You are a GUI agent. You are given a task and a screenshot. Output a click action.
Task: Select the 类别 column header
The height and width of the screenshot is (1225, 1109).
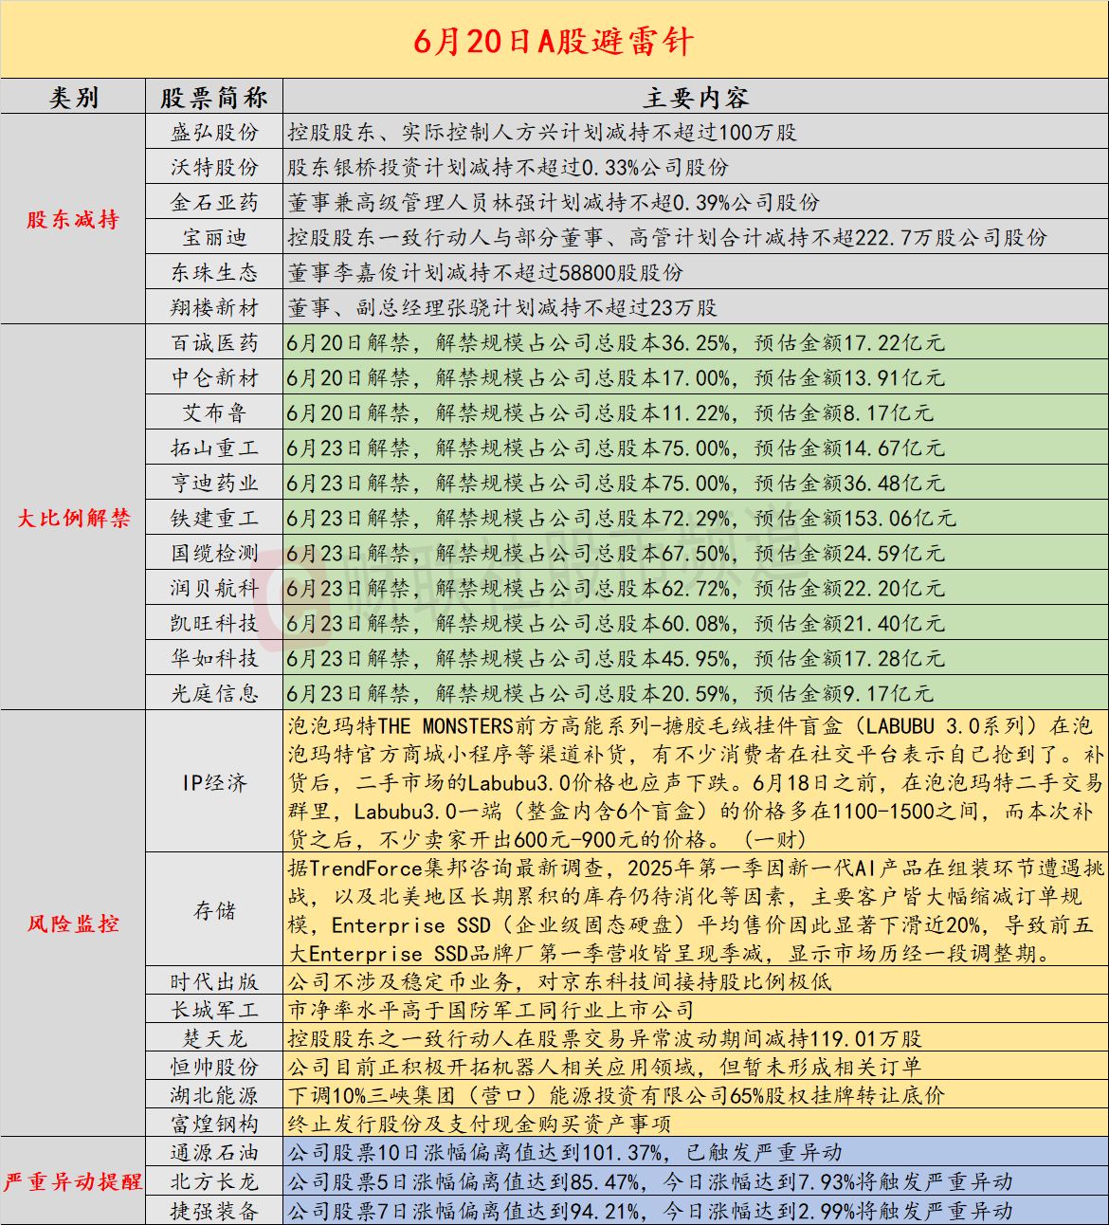73,97
